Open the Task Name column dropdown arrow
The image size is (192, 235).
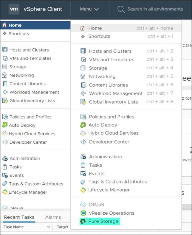pyautogui.click(x=49, y=227)
